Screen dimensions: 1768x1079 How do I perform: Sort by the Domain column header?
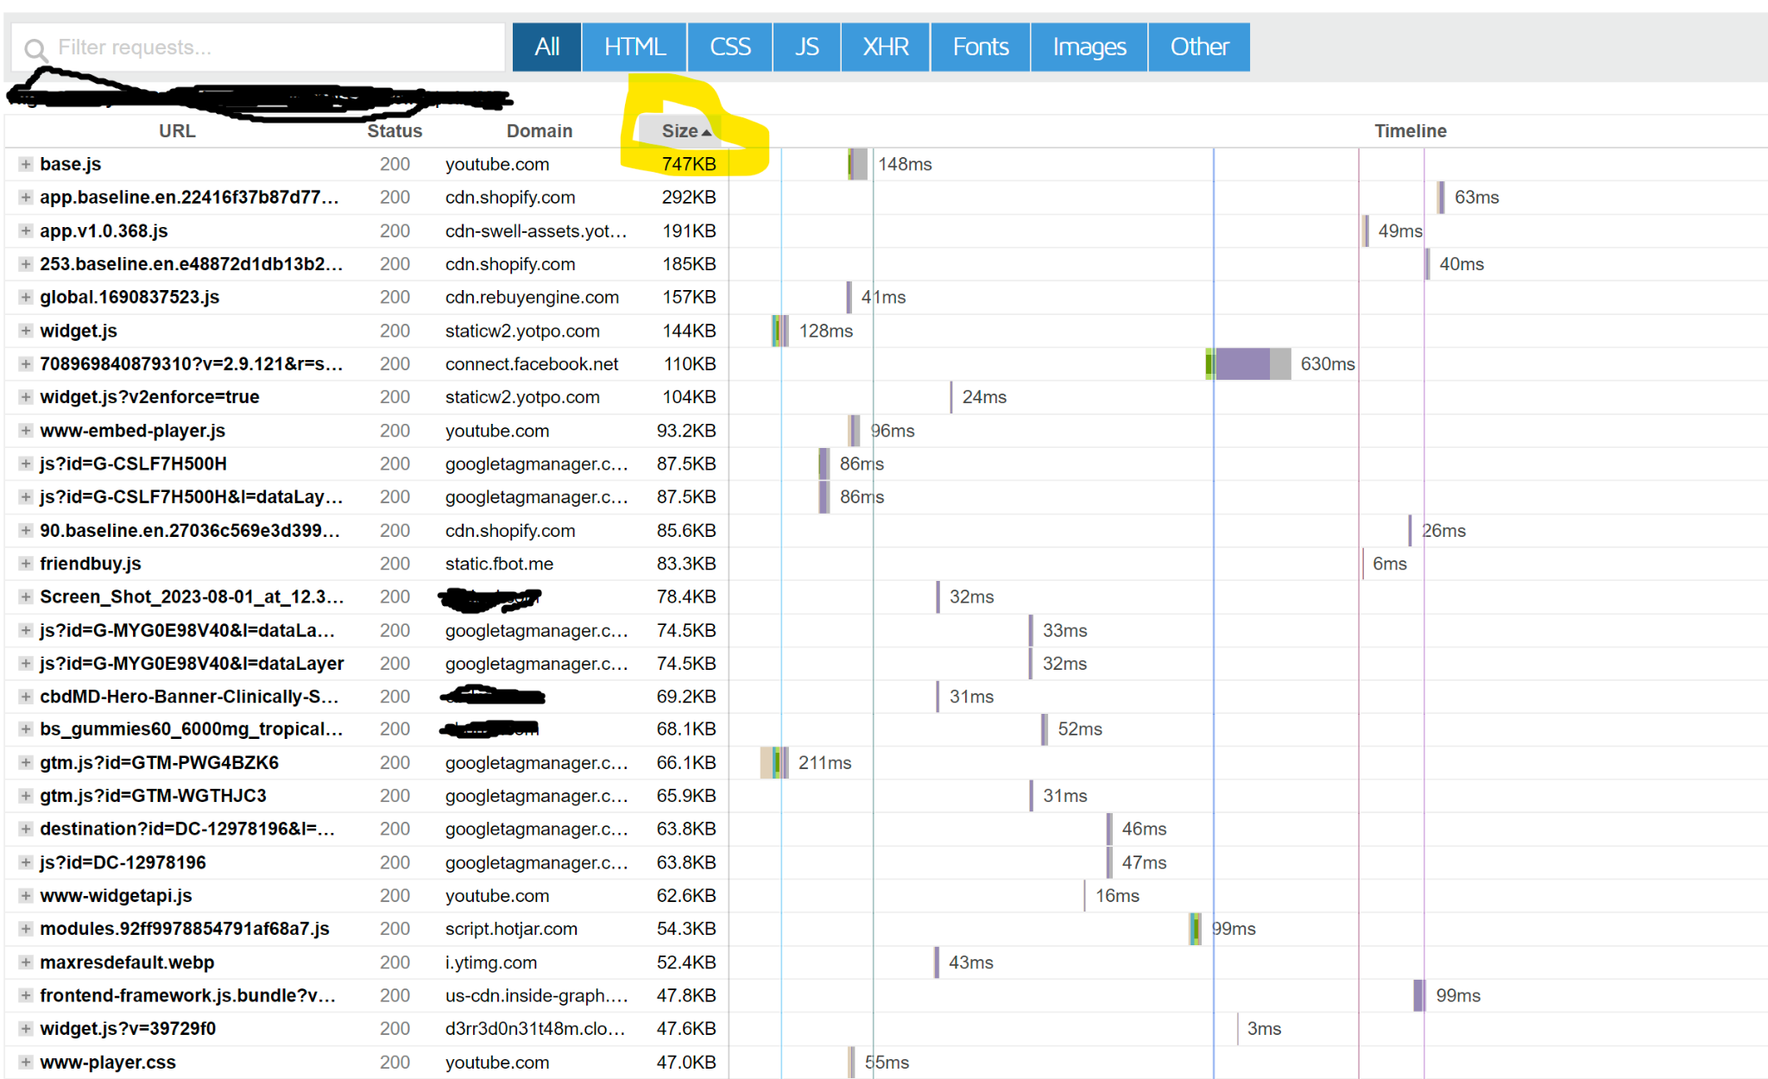tap(539, 131)
